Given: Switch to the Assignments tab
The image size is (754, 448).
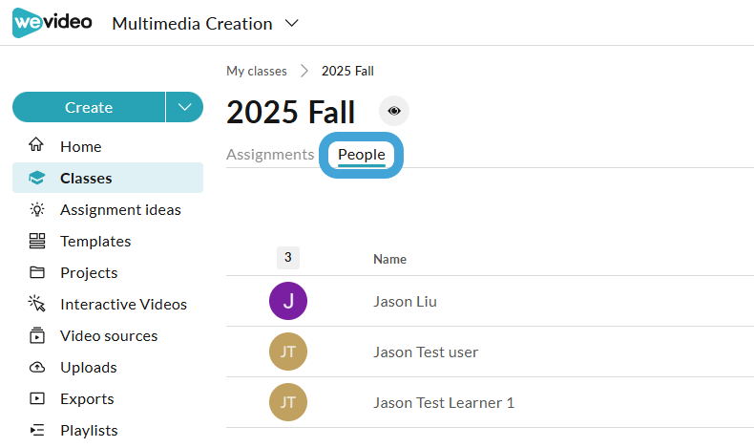Looking at the screenshot, I should click(x=270, y=155).
